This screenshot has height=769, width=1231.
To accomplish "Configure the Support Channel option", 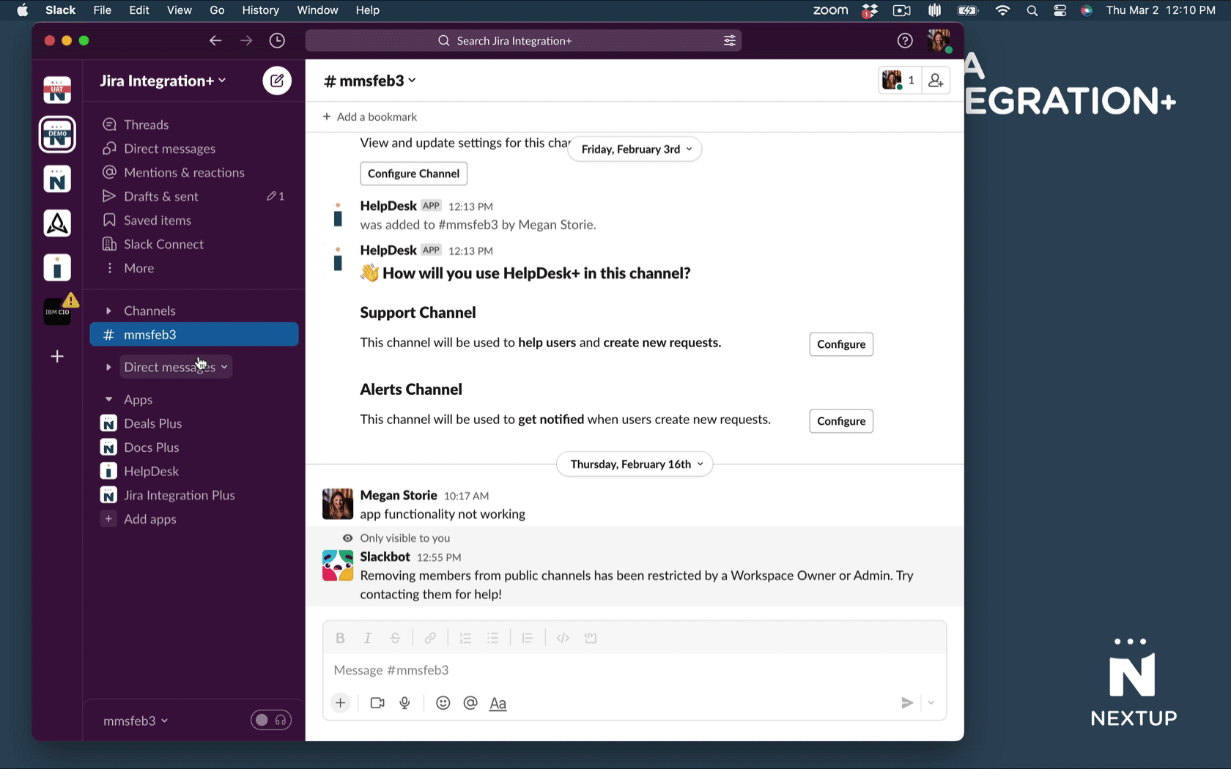I will pos(841,344).
